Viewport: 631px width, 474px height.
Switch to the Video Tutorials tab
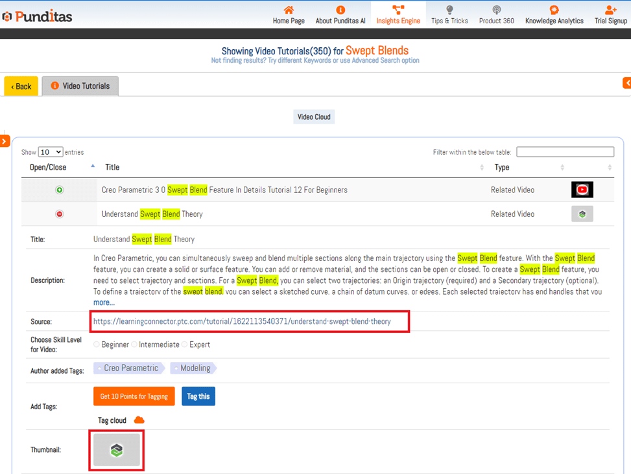(80, 86)
